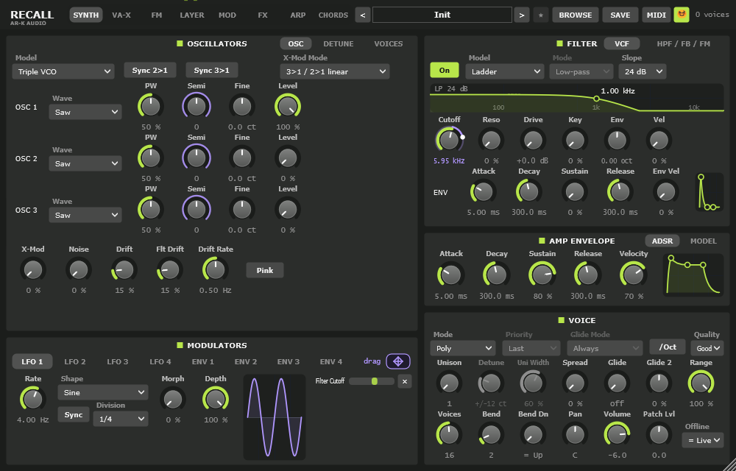
Task: Open the LFO Shape Sine dropdown
Action: 103,393
